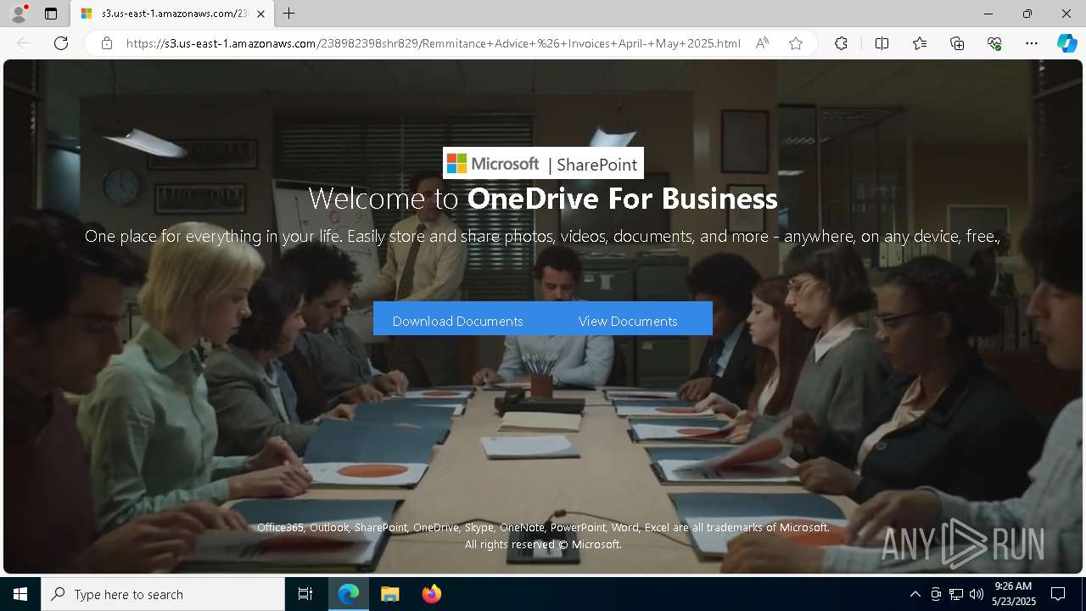Open the Favorites list icon
Viewport: 1086px width, 611px height.
point(920,43)
